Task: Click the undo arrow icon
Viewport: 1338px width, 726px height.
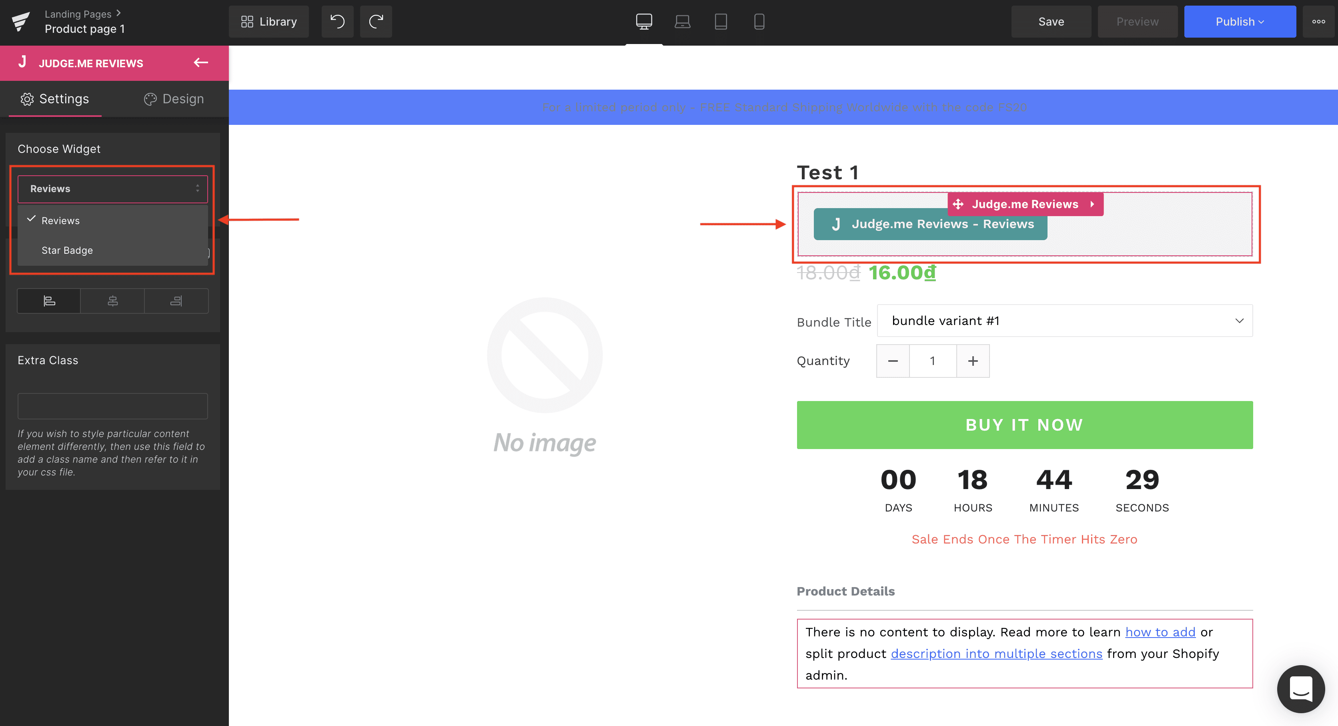Action: pyautogui.click(x=337, y=21)
